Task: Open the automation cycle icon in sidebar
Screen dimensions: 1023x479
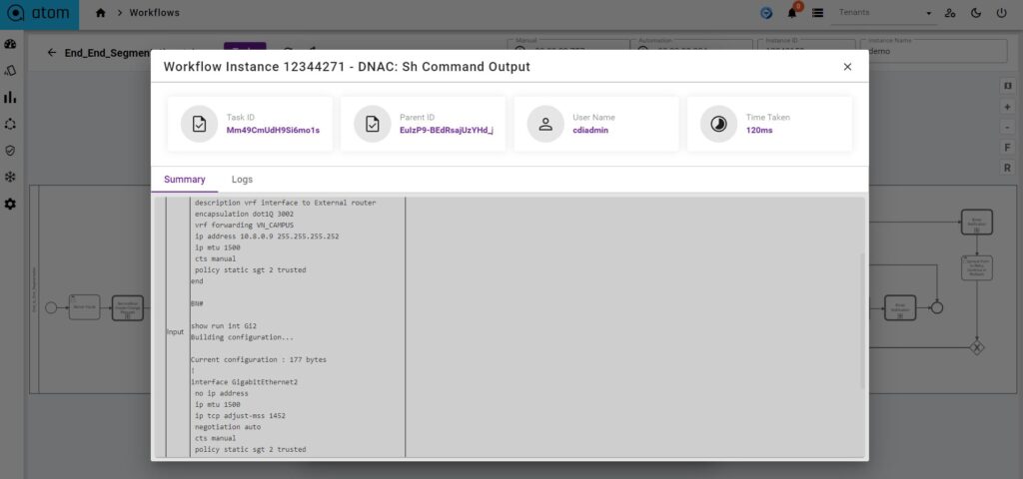Action: 10,124
